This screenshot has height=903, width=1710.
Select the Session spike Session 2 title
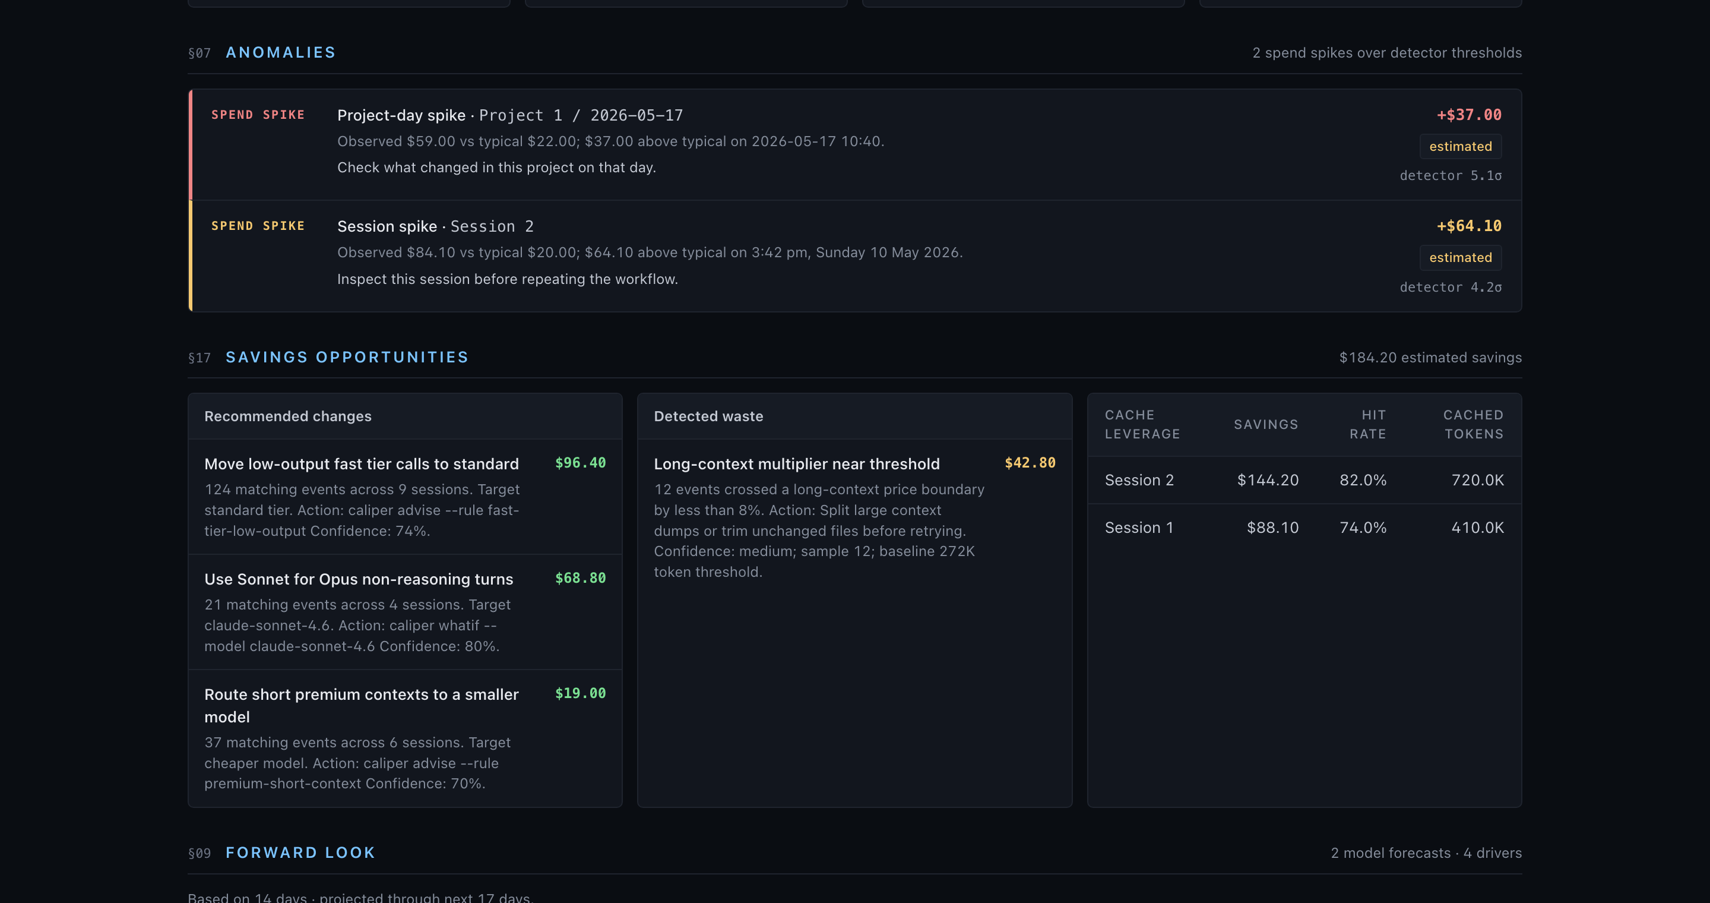(435, 226)
